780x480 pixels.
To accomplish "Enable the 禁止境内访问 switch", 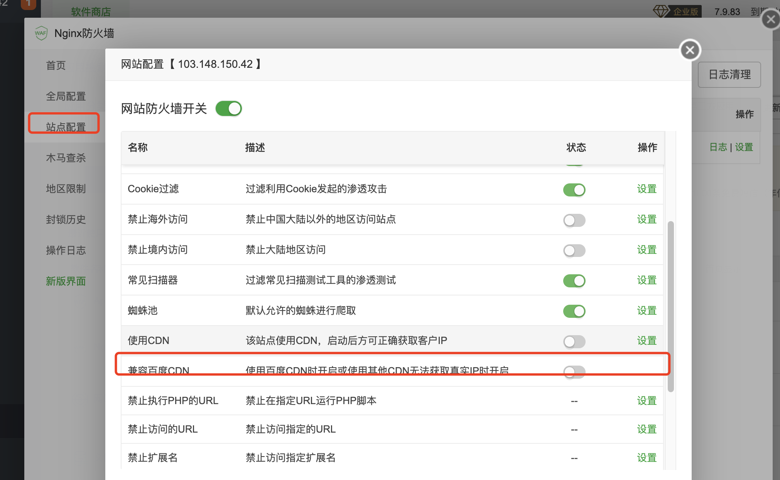I will tap(574, 250).
